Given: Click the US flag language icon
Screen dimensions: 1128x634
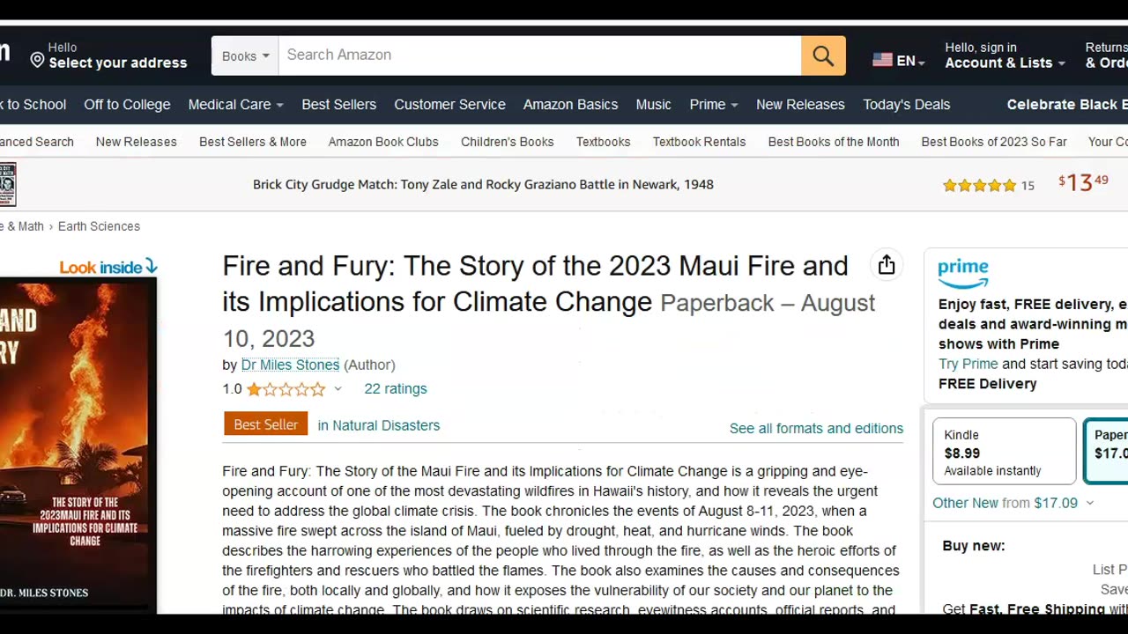Looking at the screenshot, I should 882,60.
